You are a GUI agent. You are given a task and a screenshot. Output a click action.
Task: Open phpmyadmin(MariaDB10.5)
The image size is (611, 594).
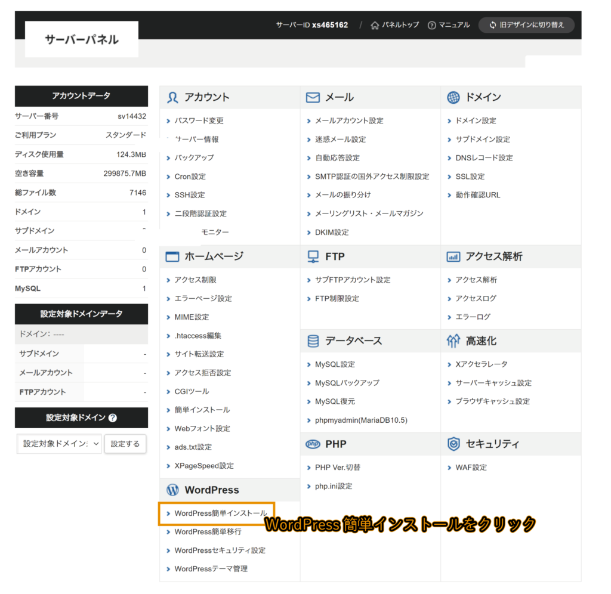point(361,420)
